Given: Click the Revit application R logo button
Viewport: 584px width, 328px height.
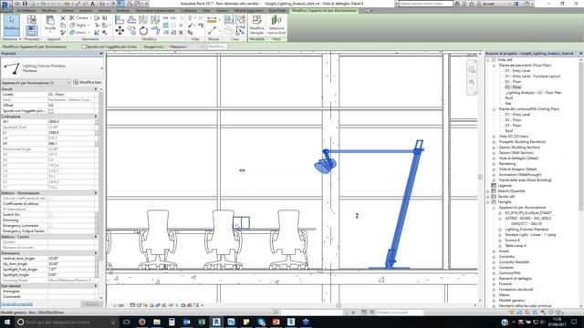Looking at the screenshot, I should point(5,5).
